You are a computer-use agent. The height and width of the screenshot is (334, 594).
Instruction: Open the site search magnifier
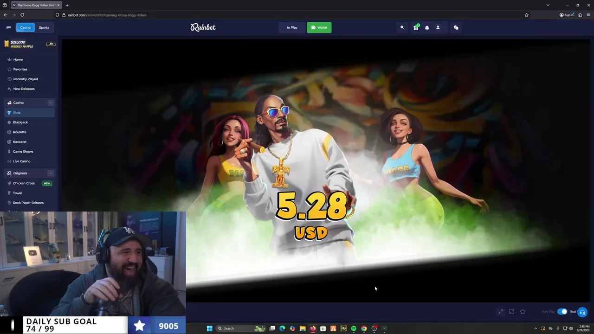[x=402, y=27]
